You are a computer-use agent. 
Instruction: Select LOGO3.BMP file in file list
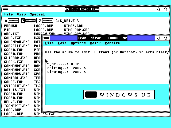tap(44, 30)
